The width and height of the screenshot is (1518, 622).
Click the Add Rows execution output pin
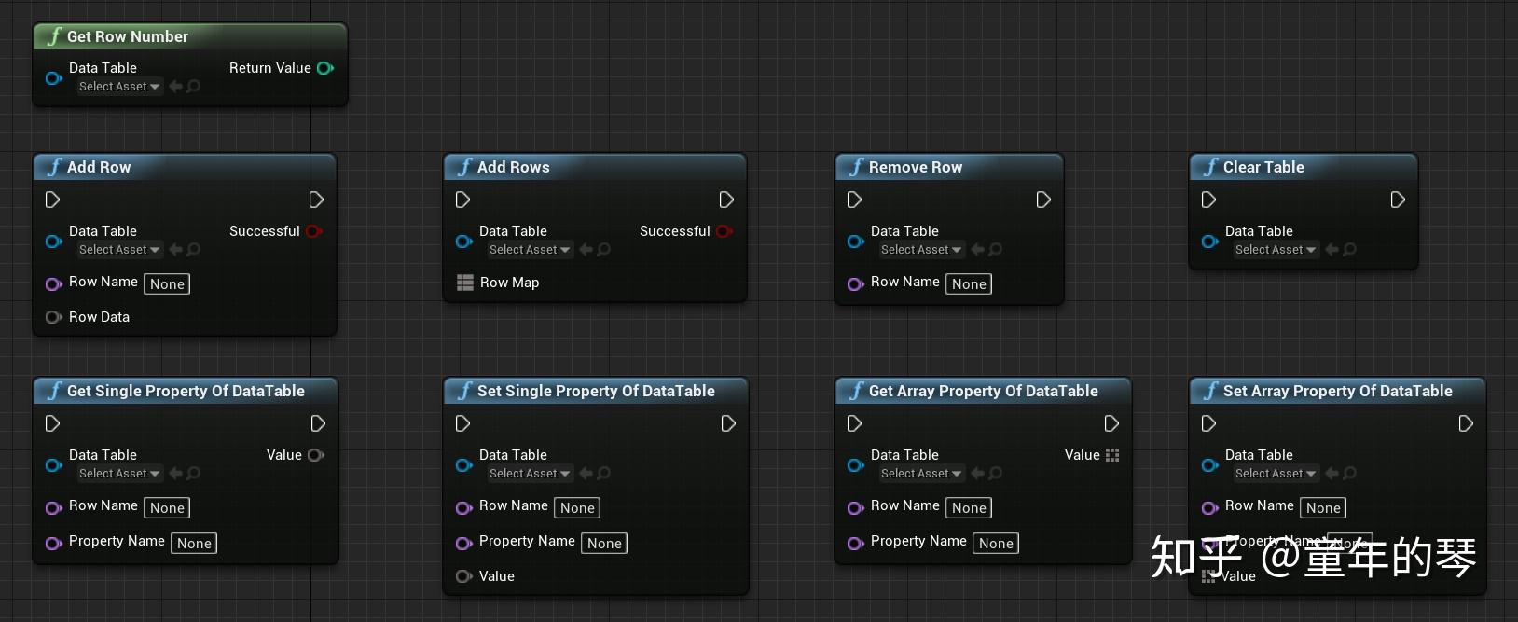pos(726,200)
